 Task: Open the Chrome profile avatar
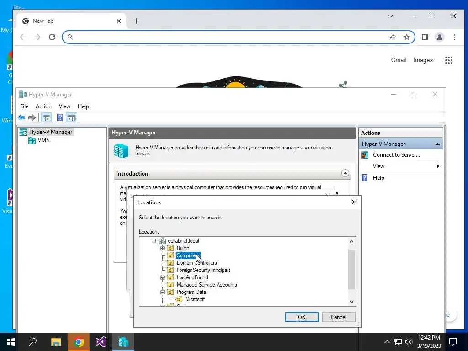pyautogui.click(x=440, y=37)
